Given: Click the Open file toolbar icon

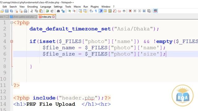Looking at the screenshot, I should tap(2, 11).
